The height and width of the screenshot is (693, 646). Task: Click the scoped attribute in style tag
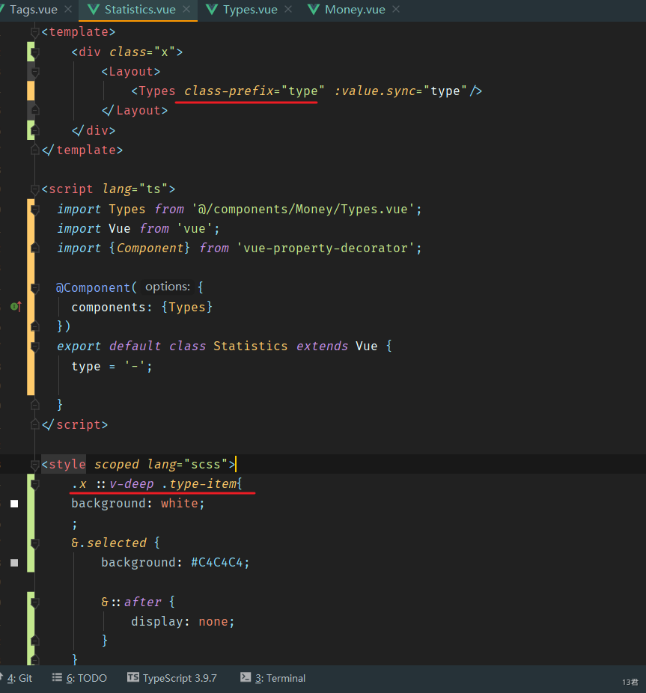(116, 464)
